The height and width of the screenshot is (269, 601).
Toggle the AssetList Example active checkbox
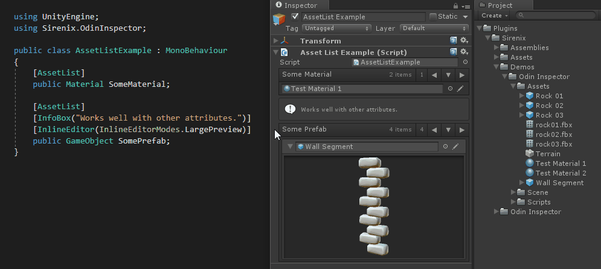point(295,16)
